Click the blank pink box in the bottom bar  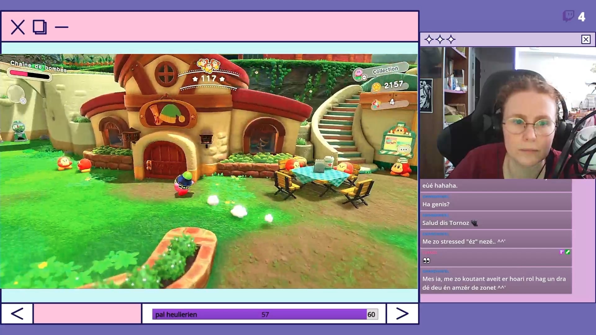coord(87,314)
